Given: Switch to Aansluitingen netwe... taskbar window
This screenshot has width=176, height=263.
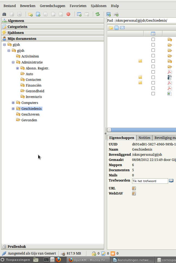Looking at the screenshot, I should point(133,260).
